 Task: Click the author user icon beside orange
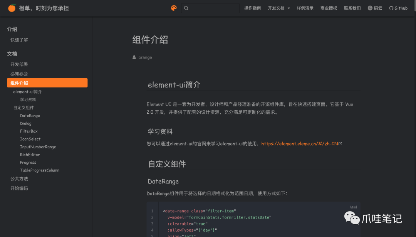click(x=134, y=57)
